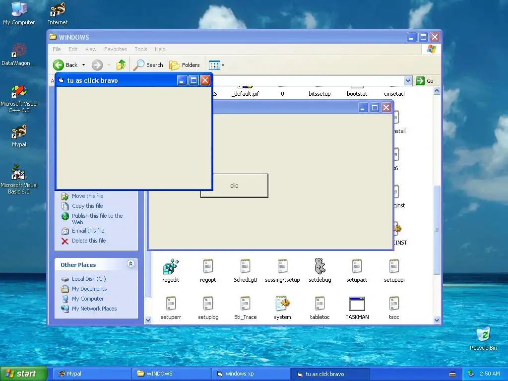Select the tabletoc file
Image resolution: width=508 pixels, height=381 pixels.
320,308
